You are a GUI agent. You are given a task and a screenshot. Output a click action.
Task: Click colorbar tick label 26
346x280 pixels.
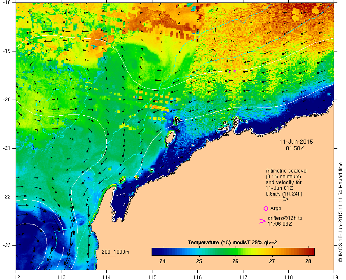[x=236, y=261]
